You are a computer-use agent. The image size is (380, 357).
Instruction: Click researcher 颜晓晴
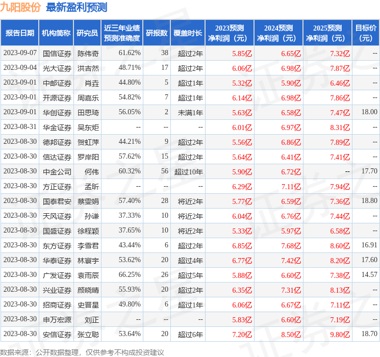coord(88,290)
